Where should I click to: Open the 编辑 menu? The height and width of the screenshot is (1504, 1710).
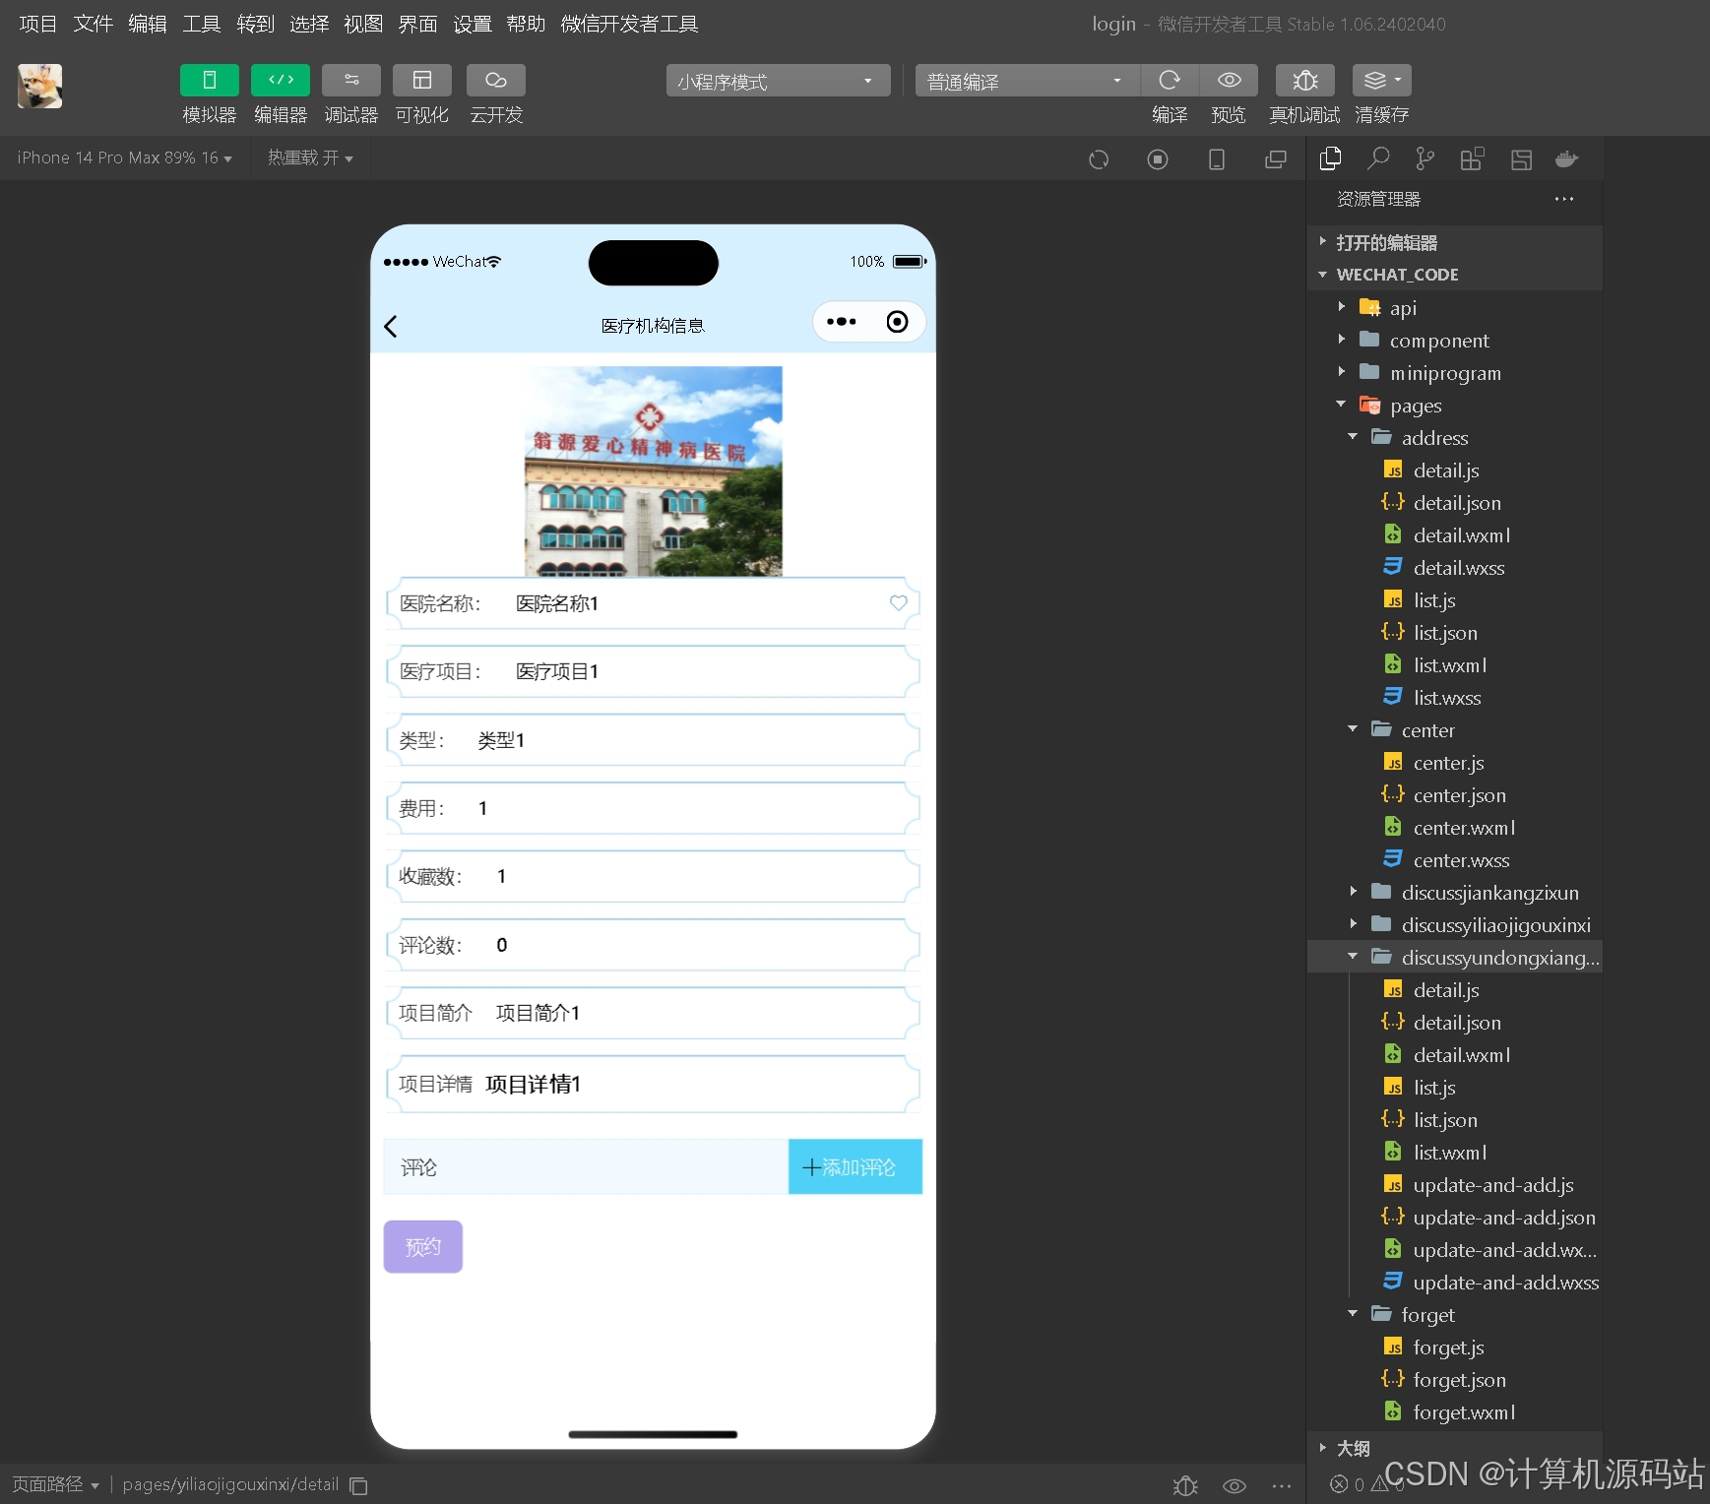(x=148, y=24)
